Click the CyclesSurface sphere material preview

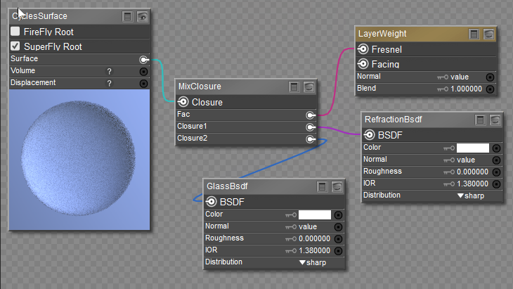tap(79, 160)
